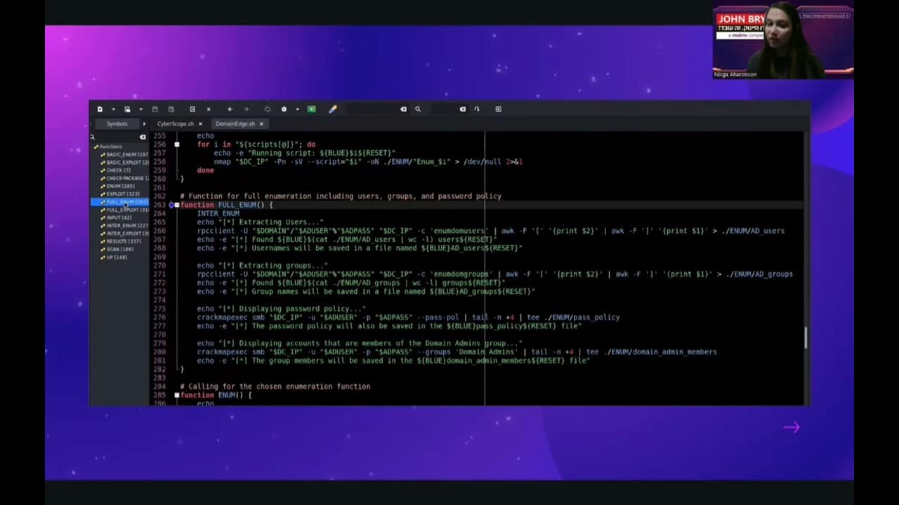Jump to EXPLOIT function in symbol list
The image size is (899, 505).
coord(122,194)
